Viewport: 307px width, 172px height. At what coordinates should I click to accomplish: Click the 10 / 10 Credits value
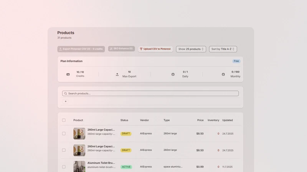click(x=80, y=72)
